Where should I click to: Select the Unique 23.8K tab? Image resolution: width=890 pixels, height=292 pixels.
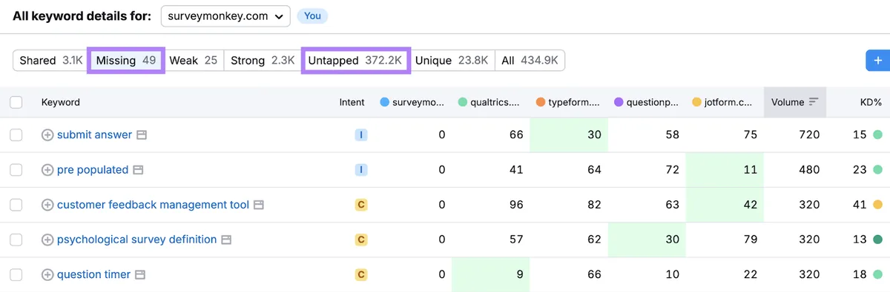pos(452,61)
